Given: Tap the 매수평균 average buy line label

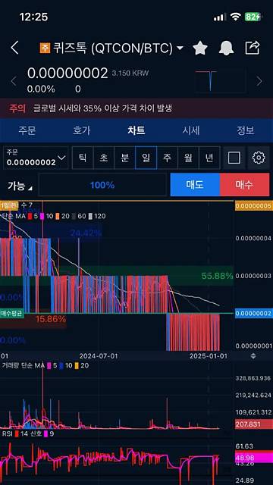Looking at the screenshot, I should click(11, 314).
